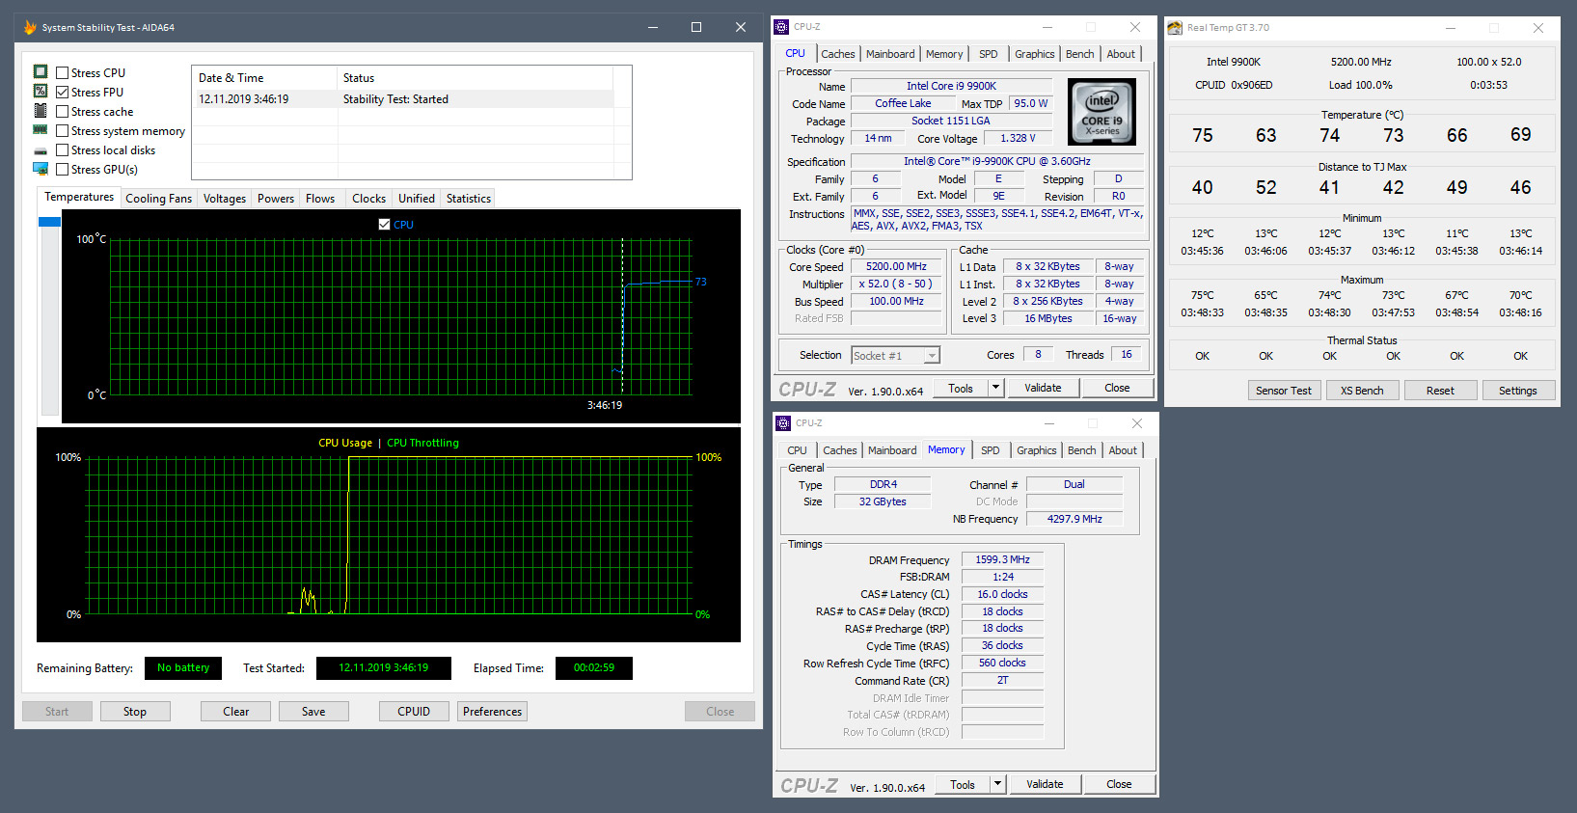Stop the AIDA64 stability test
The image size is (1577, 813).
[135, 712]
